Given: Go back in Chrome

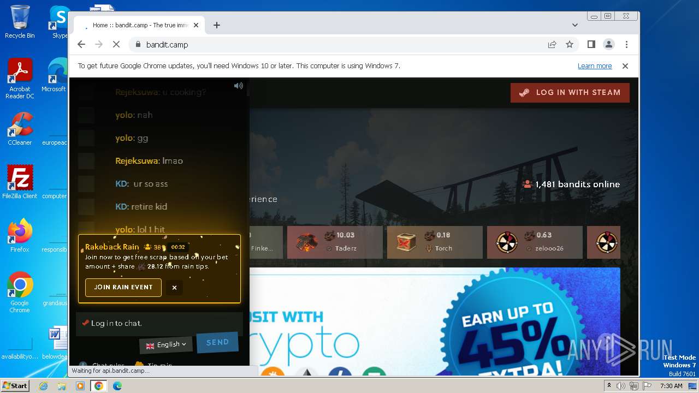Looking at the screenshot, I should [x=81, y=45].
